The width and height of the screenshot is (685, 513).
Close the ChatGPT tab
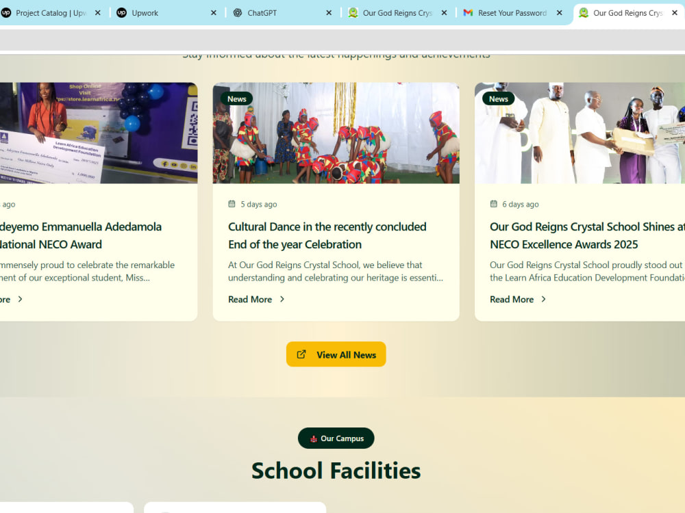[x=329, y=13]
